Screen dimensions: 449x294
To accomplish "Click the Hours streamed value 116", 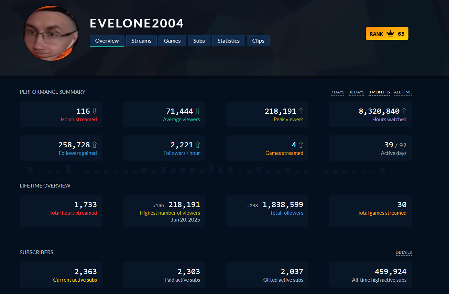I will coord(83,111).
